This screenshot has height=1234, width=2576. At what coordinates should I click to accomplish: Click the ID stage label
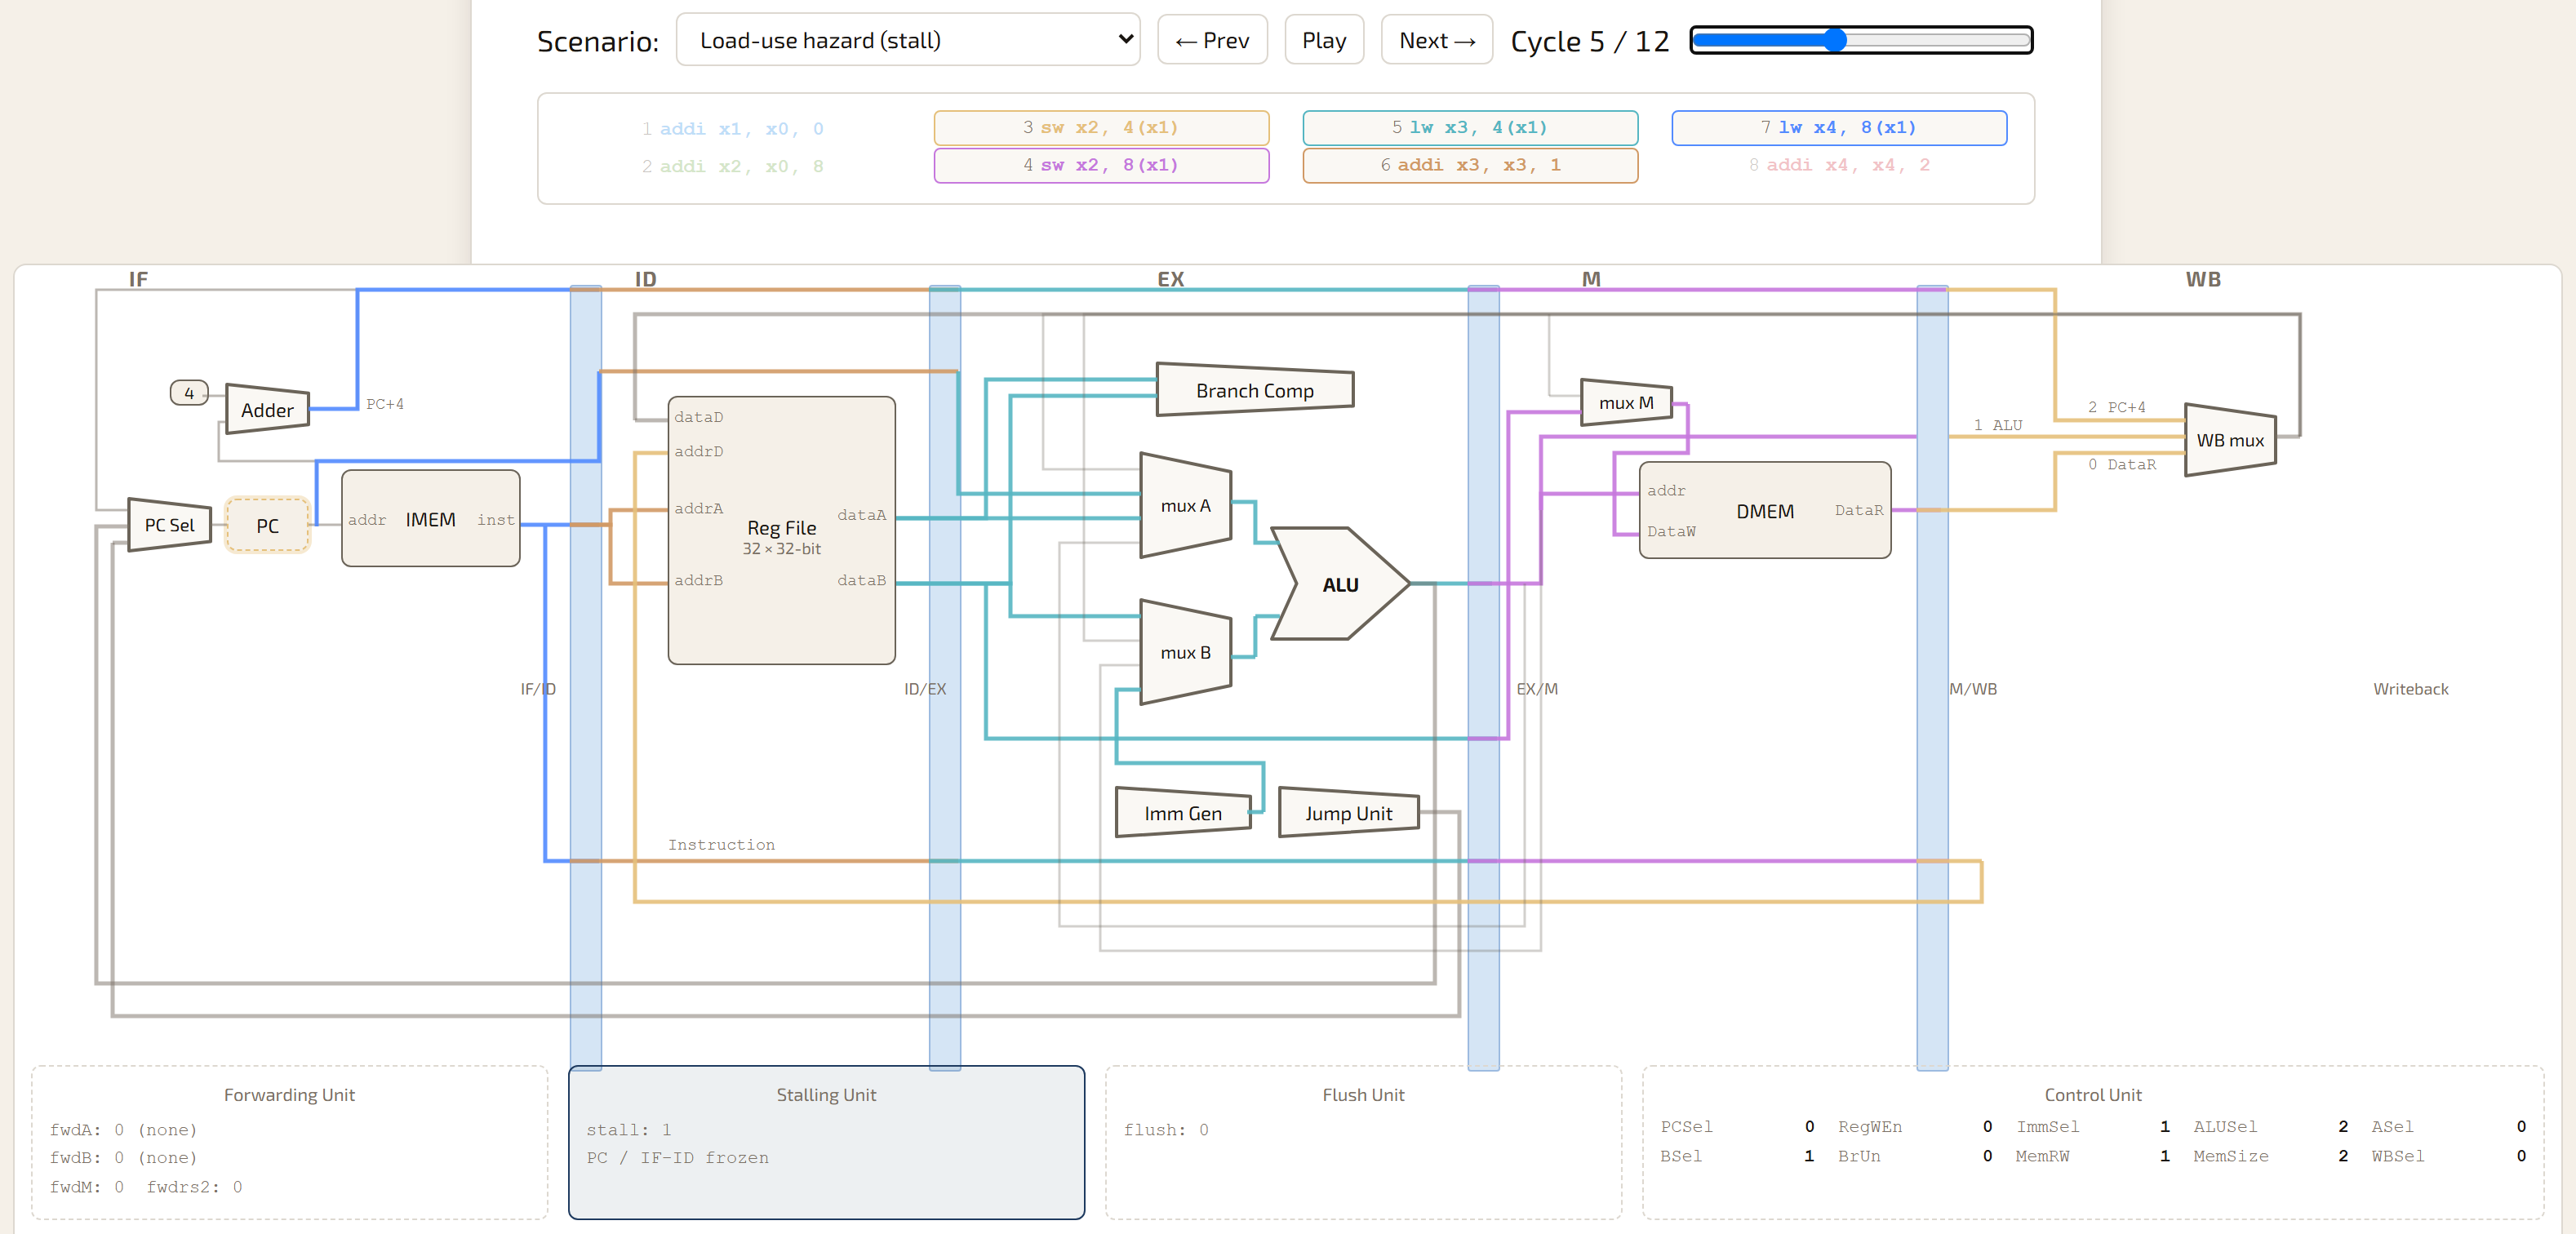(646, 279)
